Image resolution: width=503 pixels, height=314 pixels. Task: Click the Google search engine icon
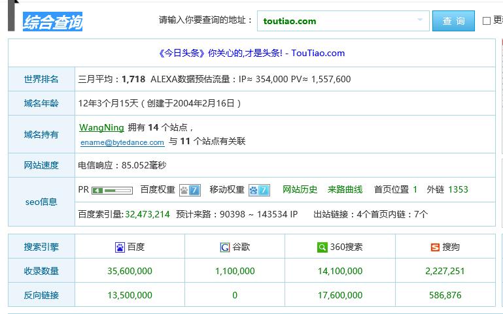225,247
